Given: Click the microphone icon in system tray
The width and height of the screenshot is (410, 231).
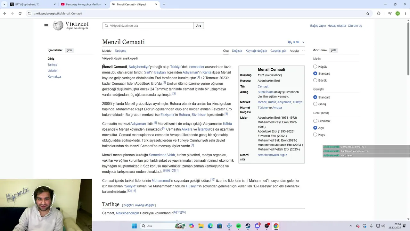Looking at the screenshot, I should (371, 226).
